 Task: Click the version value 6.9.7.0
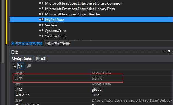[97, 79]
